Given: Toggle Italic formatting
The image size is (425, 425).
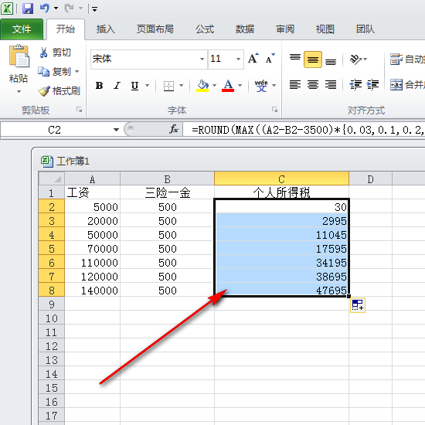Looking at the screenshot, I should (117, 86).
